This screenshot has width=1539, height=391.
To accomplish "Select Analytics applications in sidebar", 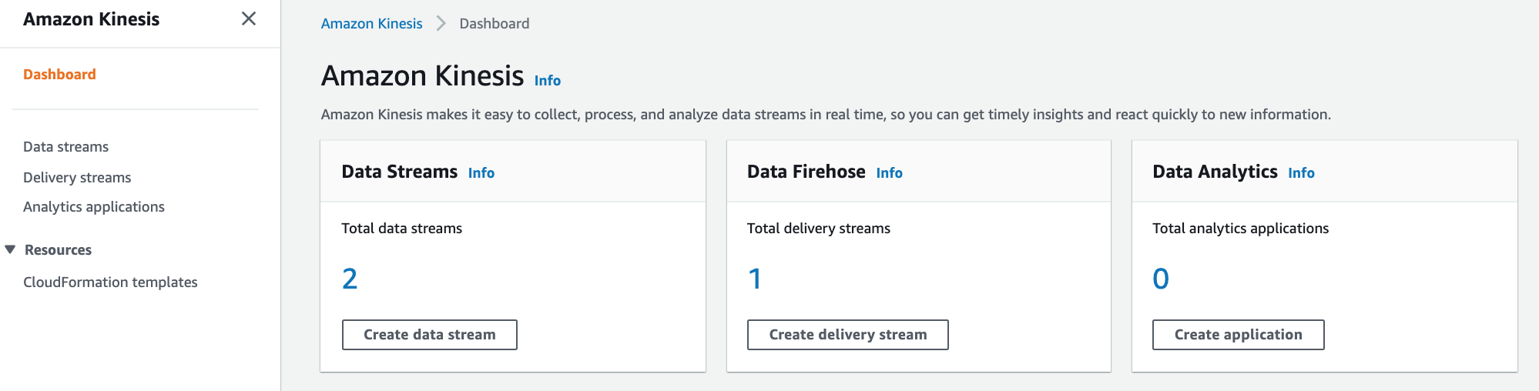I will 94,207.
